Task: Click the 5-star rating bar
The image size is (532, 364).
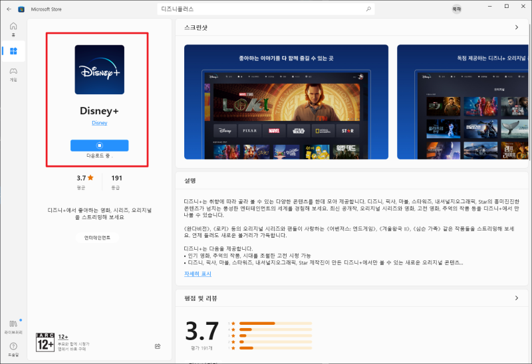Action: pos(275,323)
